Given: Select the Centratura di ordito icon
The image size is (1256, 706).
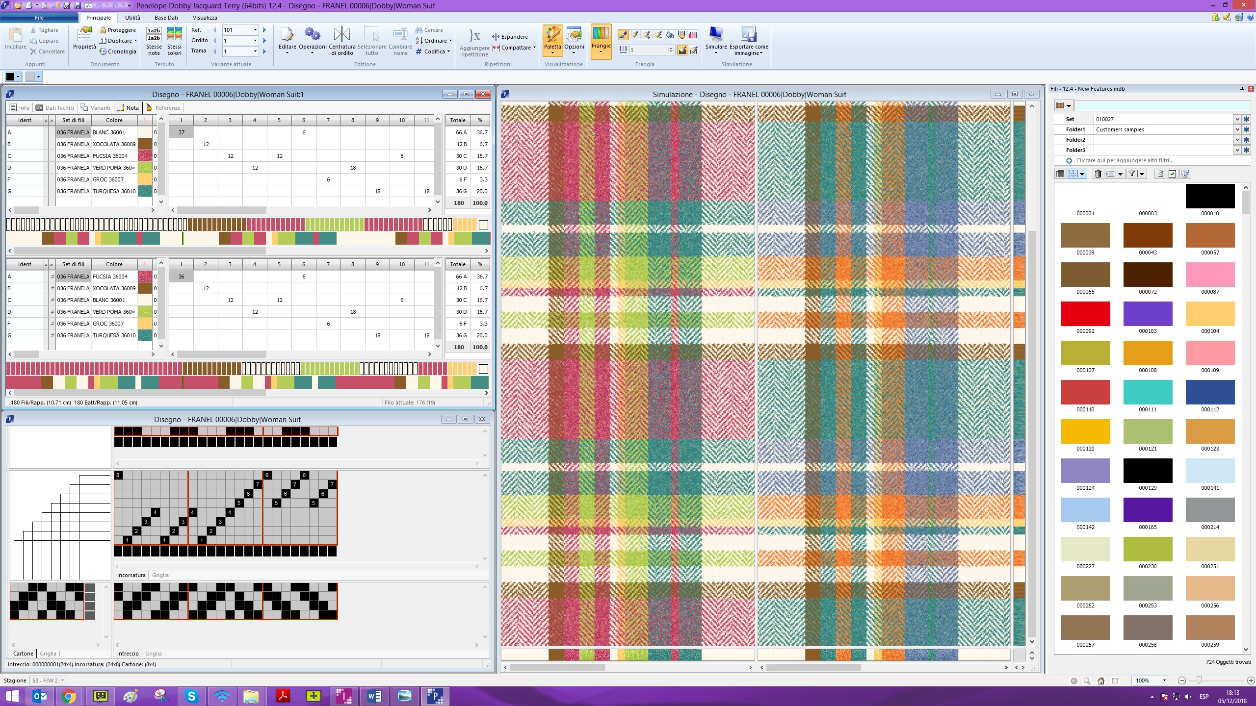Looking at the screenshot, I should (x=342, y=34).
